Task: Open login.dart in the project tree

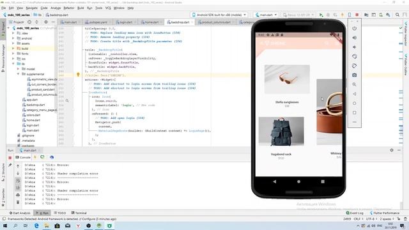Action: [33, 125]
